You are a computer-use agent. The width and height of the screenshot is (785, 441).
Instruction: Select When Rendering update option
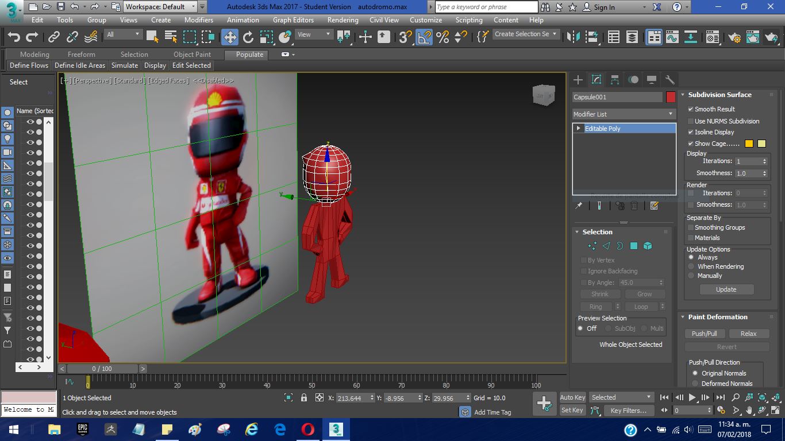click(691, 266)
